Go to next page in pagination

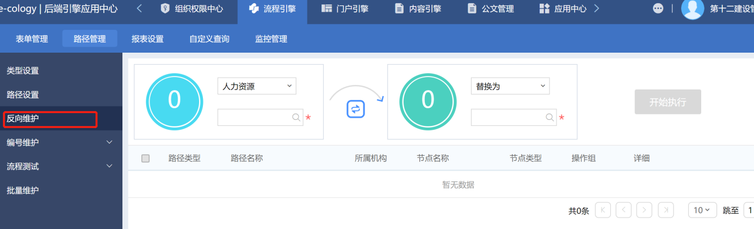click(x=645, y=210)
